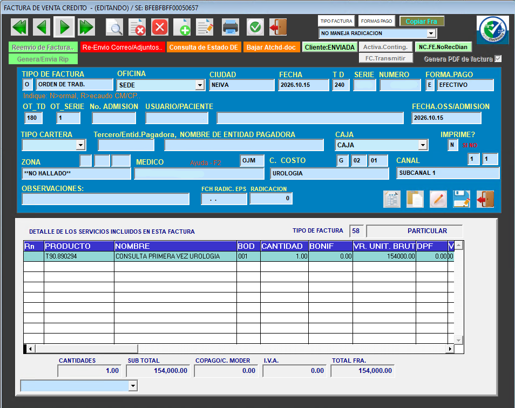The width and height of the screenshot is (515, 408).
Task: Click the FECHA field showing 2026.10.15
Action: tap(303, 85)
